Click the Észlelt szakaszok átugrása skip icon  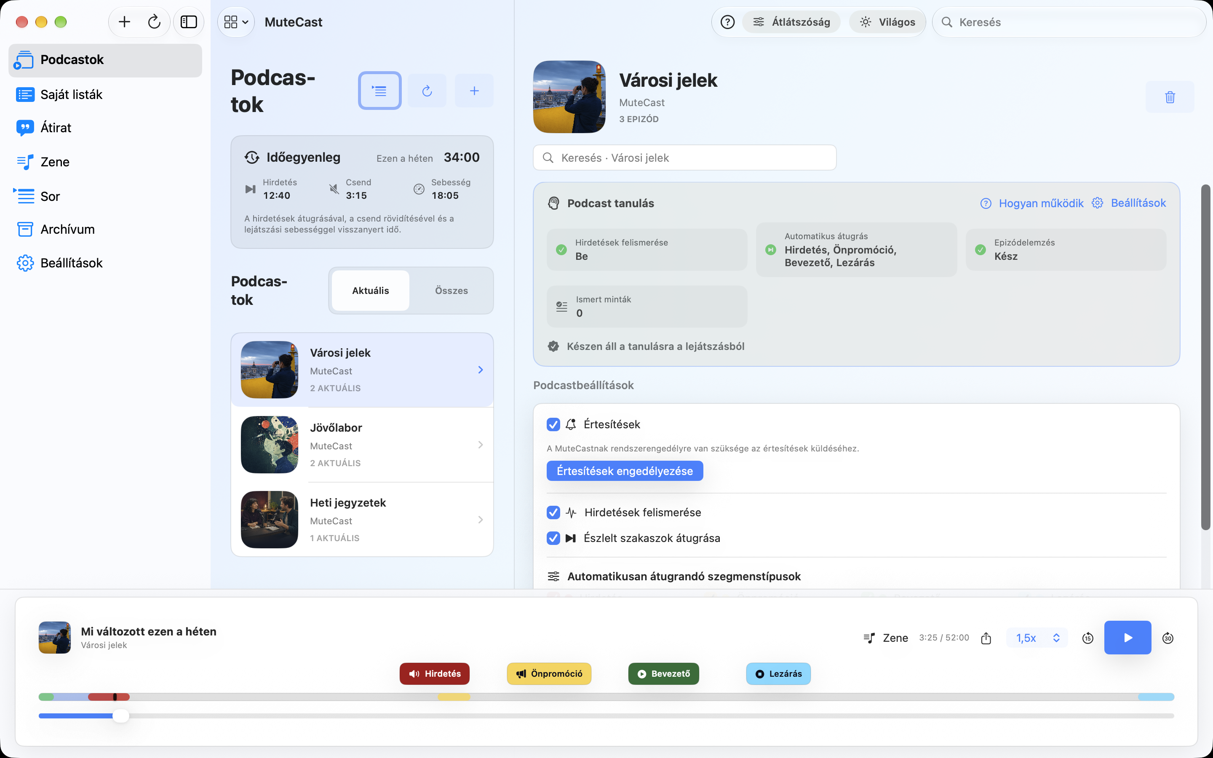[x=570, y=538]
